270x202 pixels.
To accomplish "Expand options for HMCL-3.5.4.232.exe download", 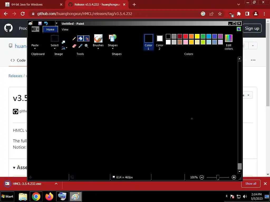I will click(x=56, y=184).
